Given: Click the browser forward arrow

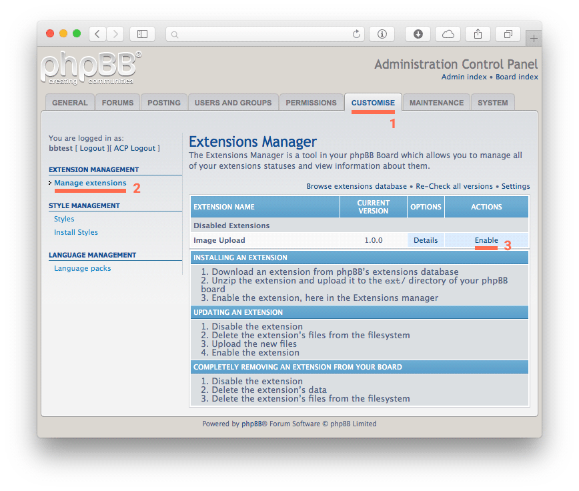Looking at the screenshot, I should pos(115,33).
